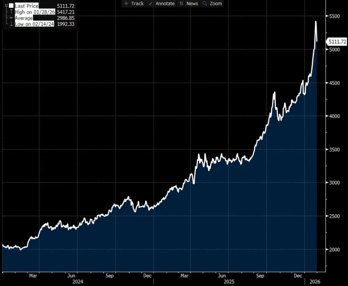
Task: Click the 2024 year label on time axis
Action: coord(77,282)
